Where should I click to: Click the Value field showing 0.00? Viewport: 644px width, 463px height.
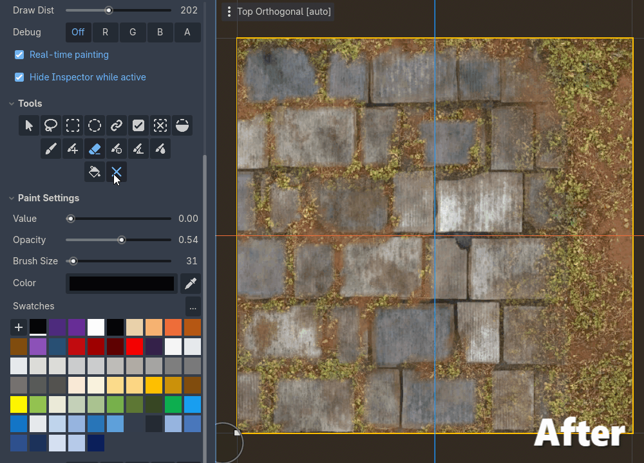pyautogui.click(x=188, y=219)
